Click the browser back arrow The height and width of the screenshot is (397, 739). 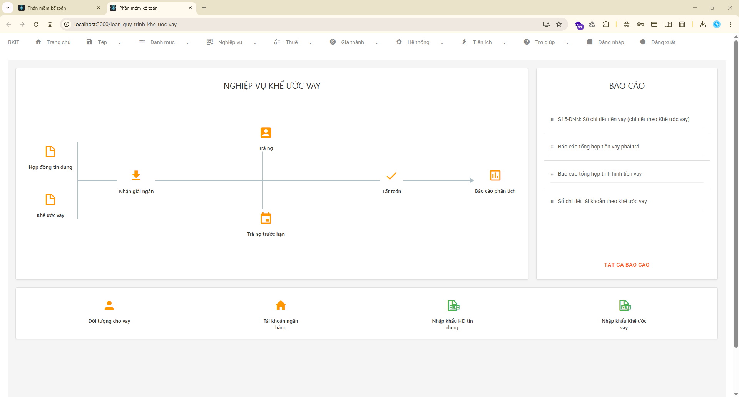8,24
